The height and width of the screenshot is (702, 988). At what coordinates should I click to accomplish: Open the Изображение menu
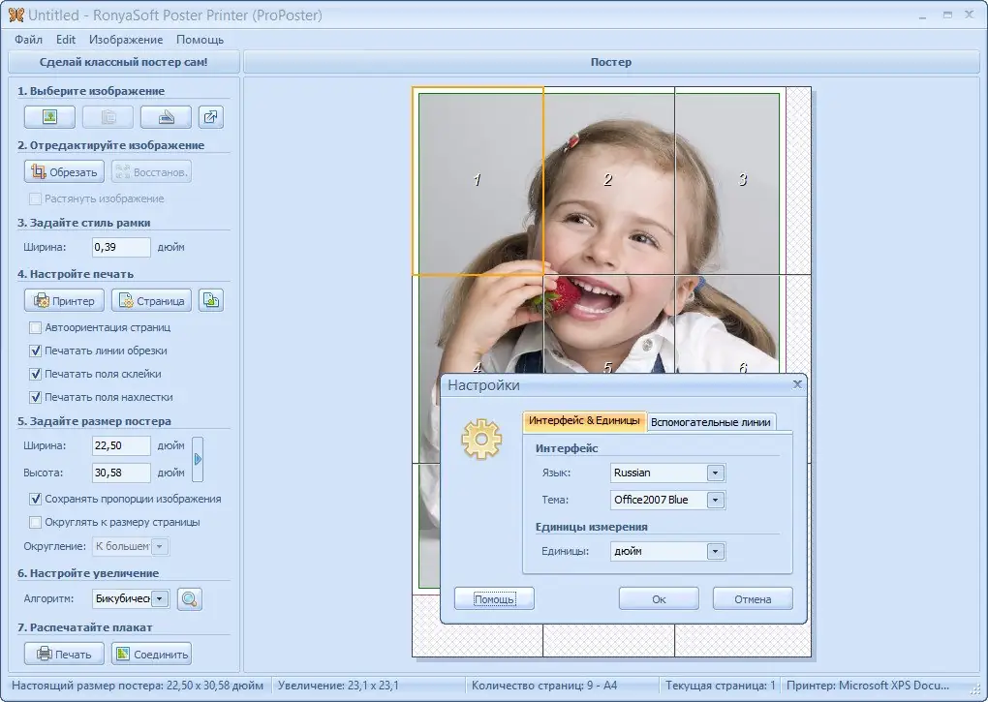click(125, 40)
